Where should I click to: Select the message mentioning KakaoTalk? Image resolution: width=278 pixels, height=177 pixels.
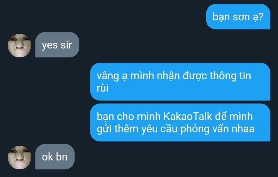click(x=180, y=122)
